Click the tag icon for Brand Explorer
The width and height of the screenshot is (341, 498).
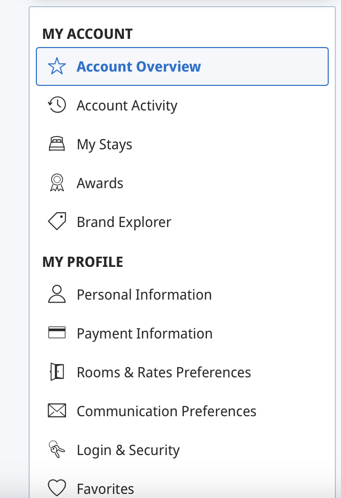[57, 222]
